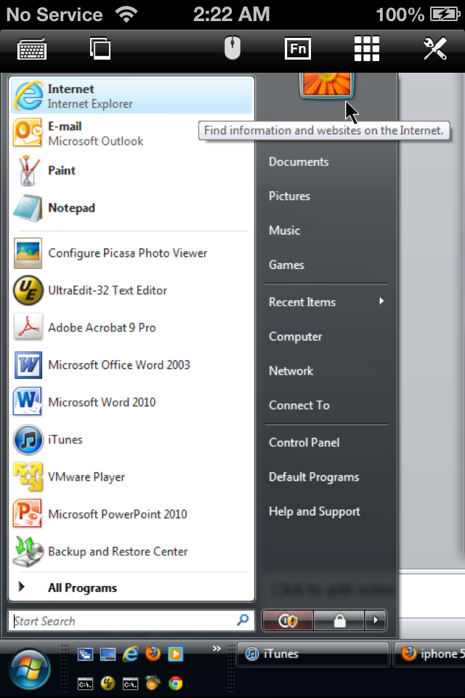This screenshot has height=698, width=465.
Task: Open the tools settings wrench icon
Action: click(x=434, y=48)
